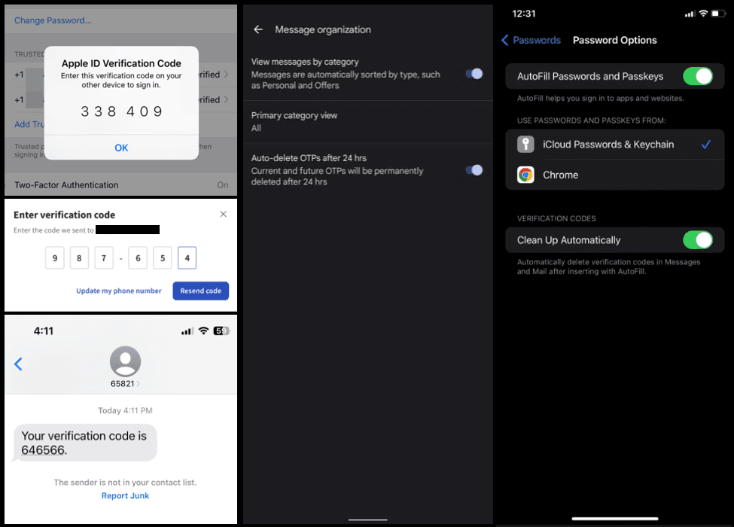Tap the 'Message organization' title

point(323,29)
